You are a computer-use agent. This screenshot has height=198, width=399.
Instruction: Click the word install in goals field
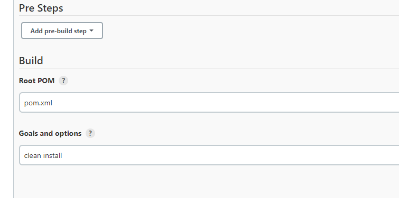tap(52, 155)
